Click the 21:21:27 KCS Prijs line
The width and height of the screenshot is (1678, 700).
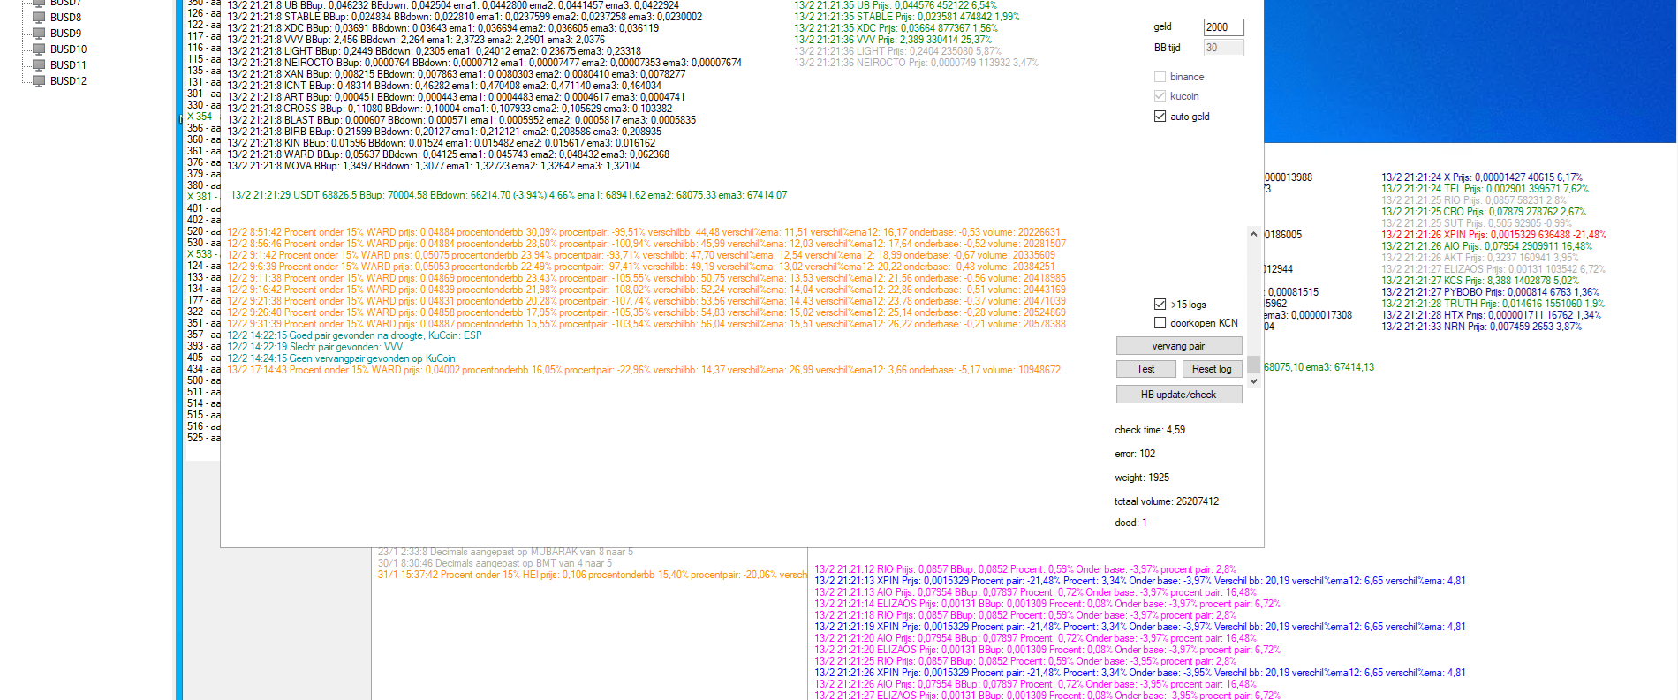(x=1480, y=281)
